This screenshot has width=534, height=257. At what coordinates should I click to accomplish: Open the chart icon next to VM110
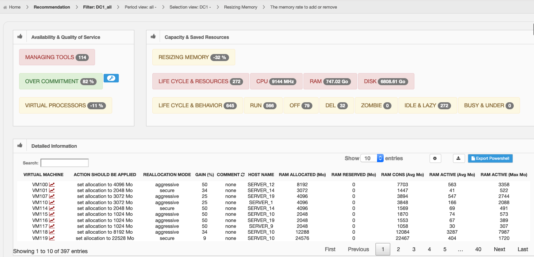pos(52,203)
